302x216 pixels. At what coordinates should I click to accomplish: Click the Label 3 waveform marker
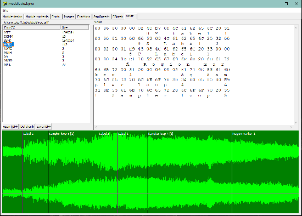click(x=104, y=134)
